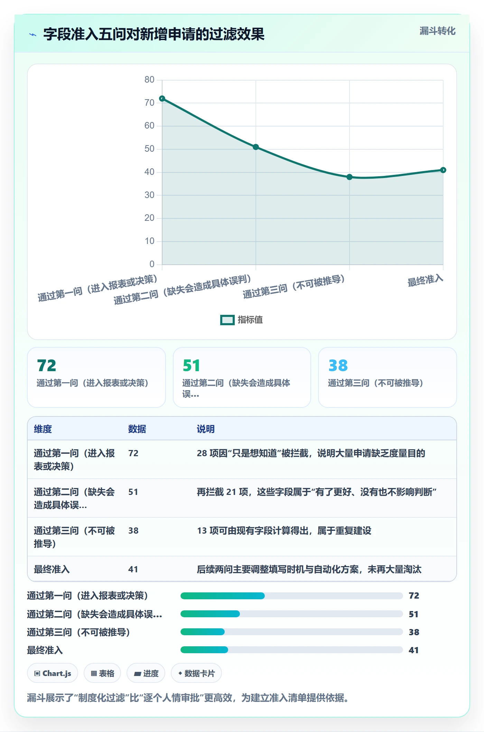Click the 漏斗转化 label in the header
This screenshot has height=732, width=484.
(437, 31)
